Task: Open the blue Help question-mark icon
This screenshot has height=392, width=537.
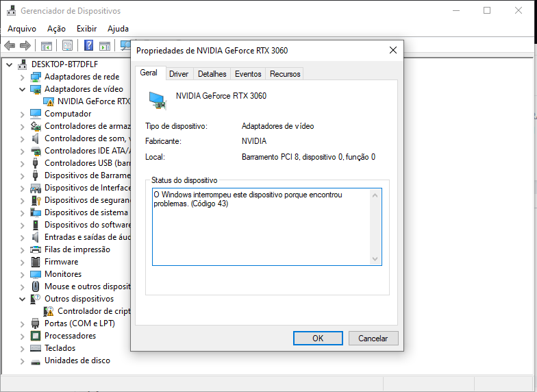Action: pyautogui.click(x=89, y=45)
